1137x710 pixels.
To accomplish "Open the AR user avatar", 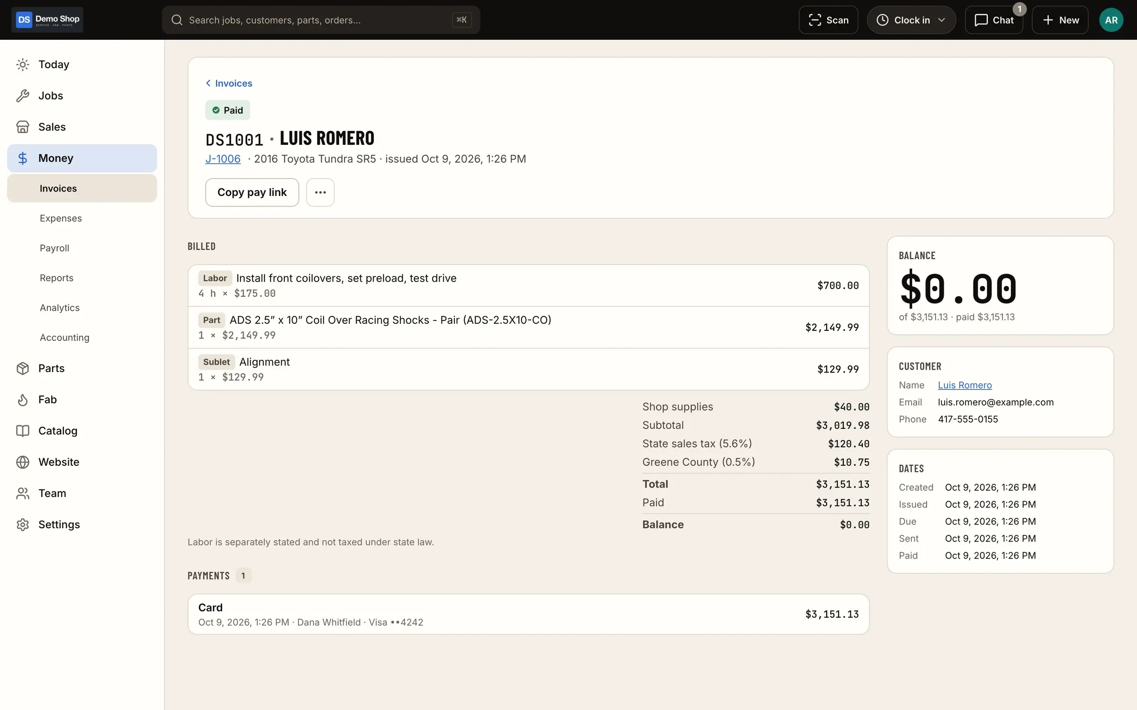I will [x=1111, y=20].
